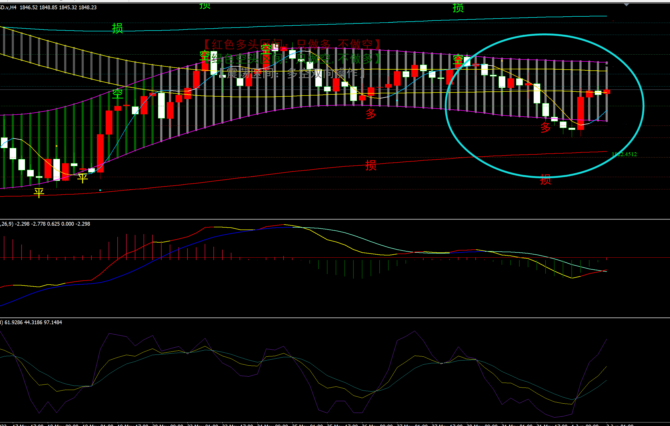The width and height of the screenshot is (670, 426).
Task: Click the red 多 marker inside ellipse
Action: point(545,127)
